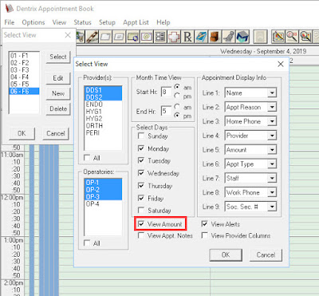Open Line 6 Appt Type dropdown

pos(272,164)
